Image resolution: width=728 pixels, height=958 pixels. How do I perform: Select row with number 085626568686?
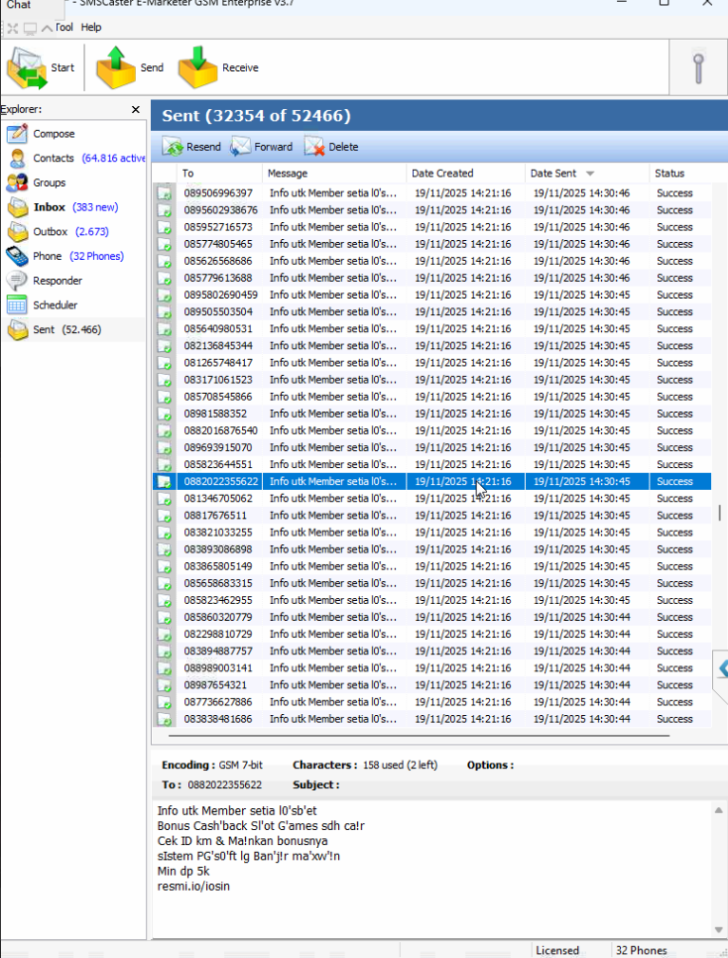pos(431,261)
